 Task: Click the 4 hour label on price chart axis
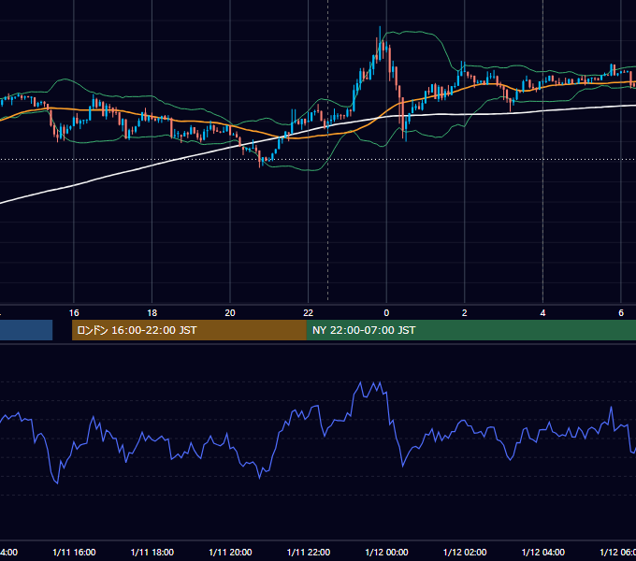[x=542, y=313]
